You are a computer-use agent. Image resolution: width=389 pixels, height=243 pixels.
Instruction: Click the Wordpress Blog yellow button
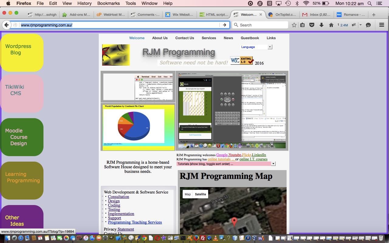click(22, 53)
